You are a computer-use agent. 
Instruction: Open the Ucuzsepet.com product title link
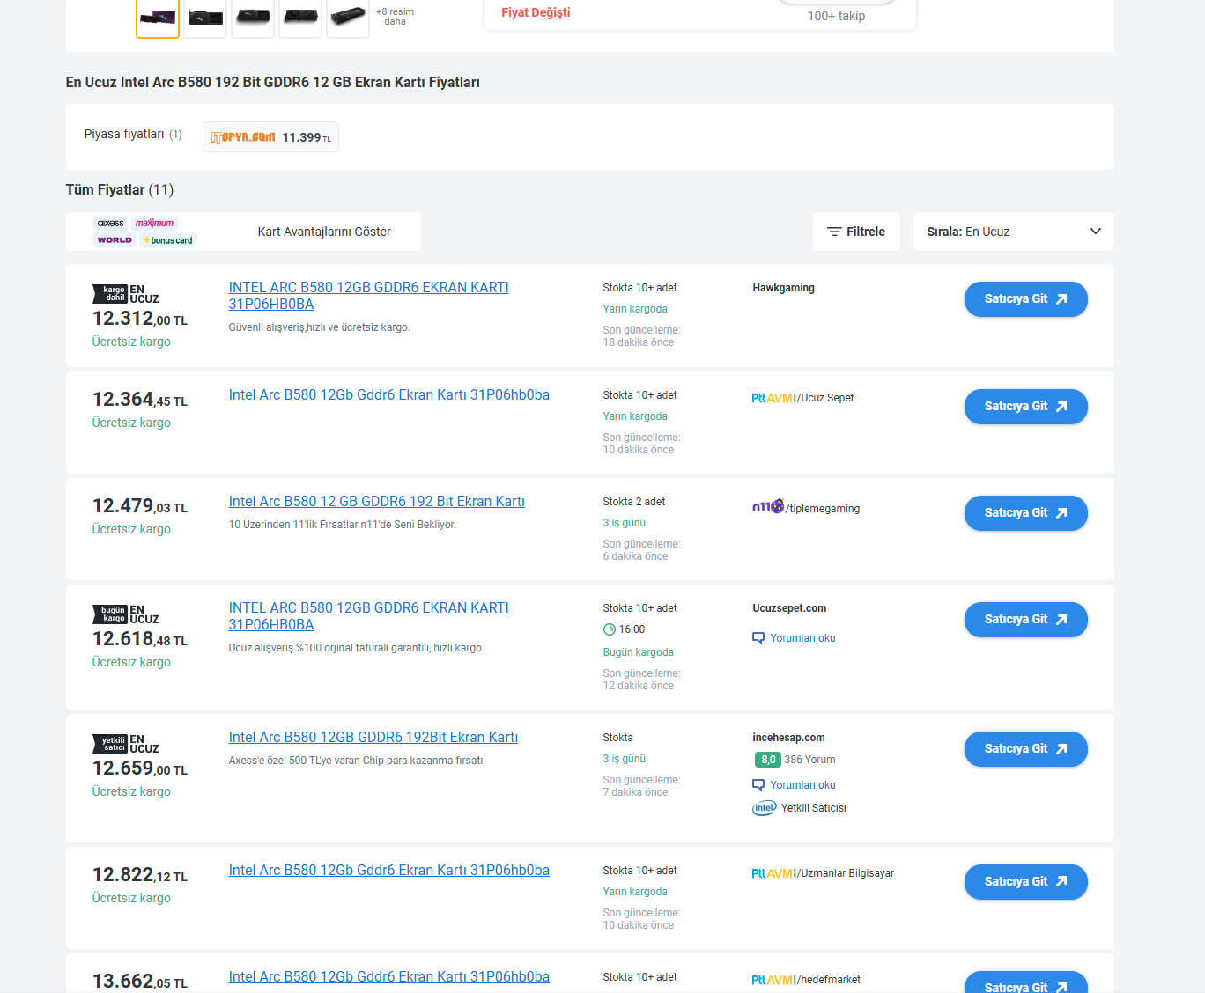[x=369, y=616]
